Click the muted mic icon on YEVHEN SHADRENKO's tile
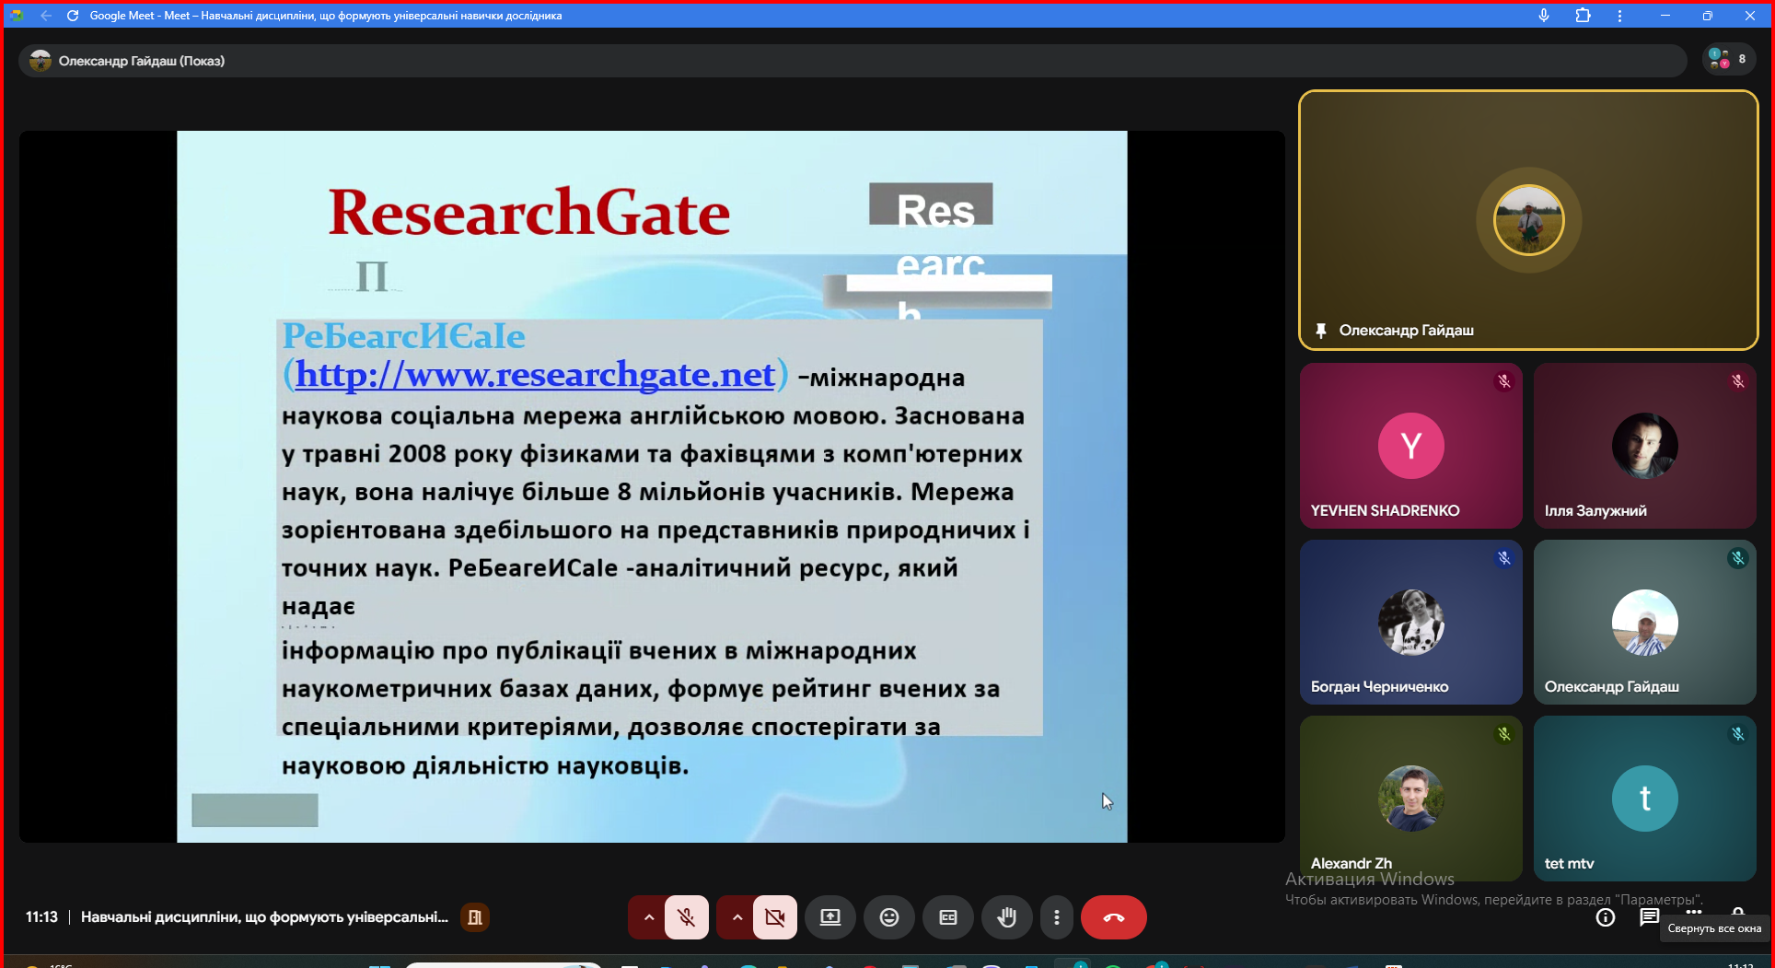 (1504, 381)
